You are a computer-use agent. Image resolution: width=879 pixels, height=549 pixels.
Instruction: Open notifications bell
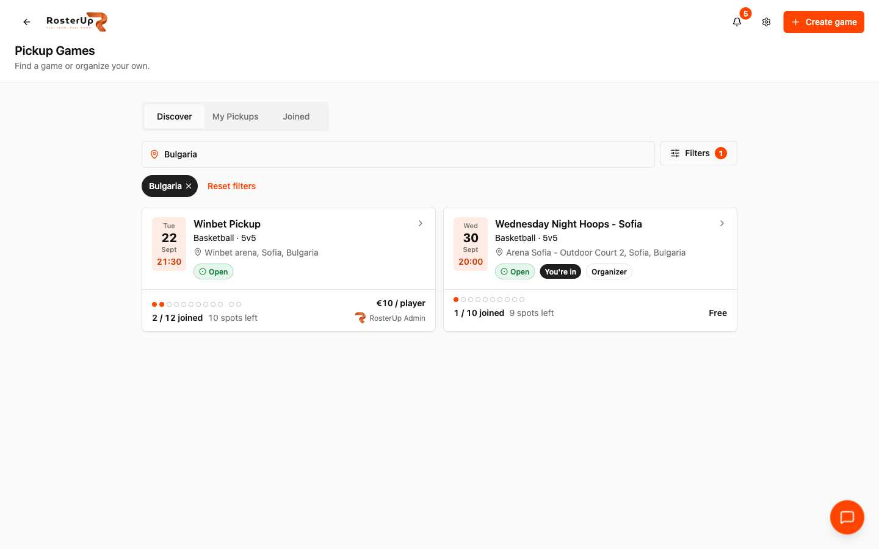coord(737,22)
